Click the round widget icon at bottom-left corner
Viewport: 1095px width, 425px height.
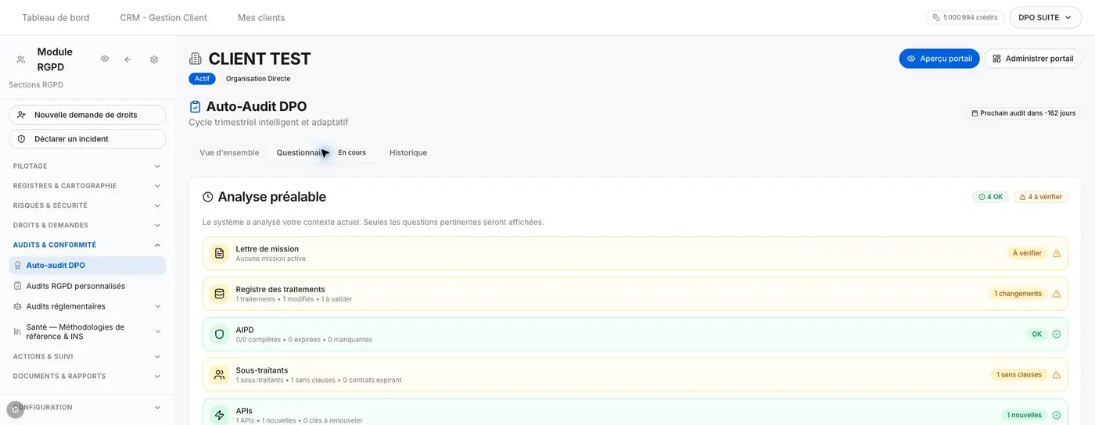15,409
